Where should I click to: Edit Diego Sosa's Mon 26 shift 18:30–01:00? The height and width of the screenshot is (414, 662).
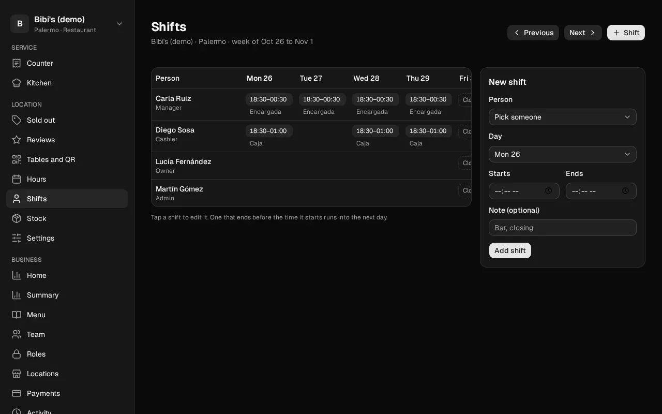coord(269,131)
